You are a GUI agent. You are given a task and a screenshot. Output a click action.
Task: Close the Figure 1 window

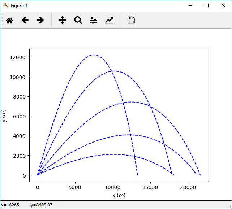223,5
